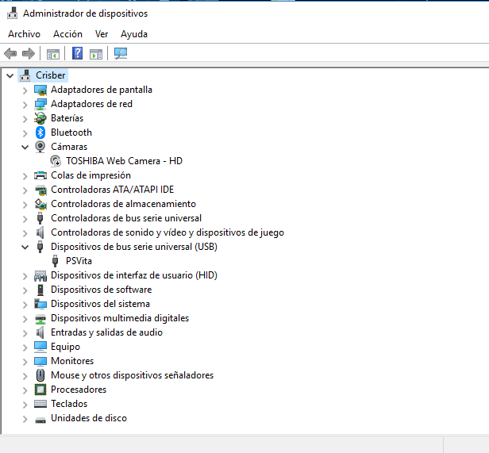Click the action pane toolbar icon
The image size is (489, 453).
(x=96, y=54)
